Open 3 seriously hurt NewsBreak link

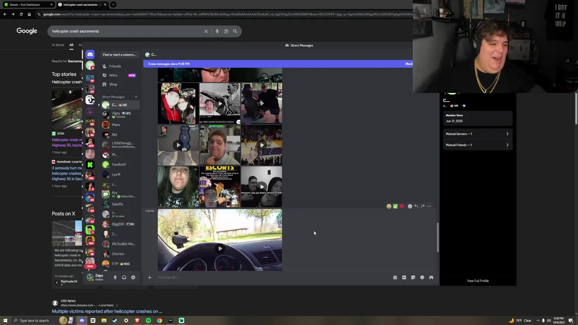pyautogui.click(x=67, y=173)
